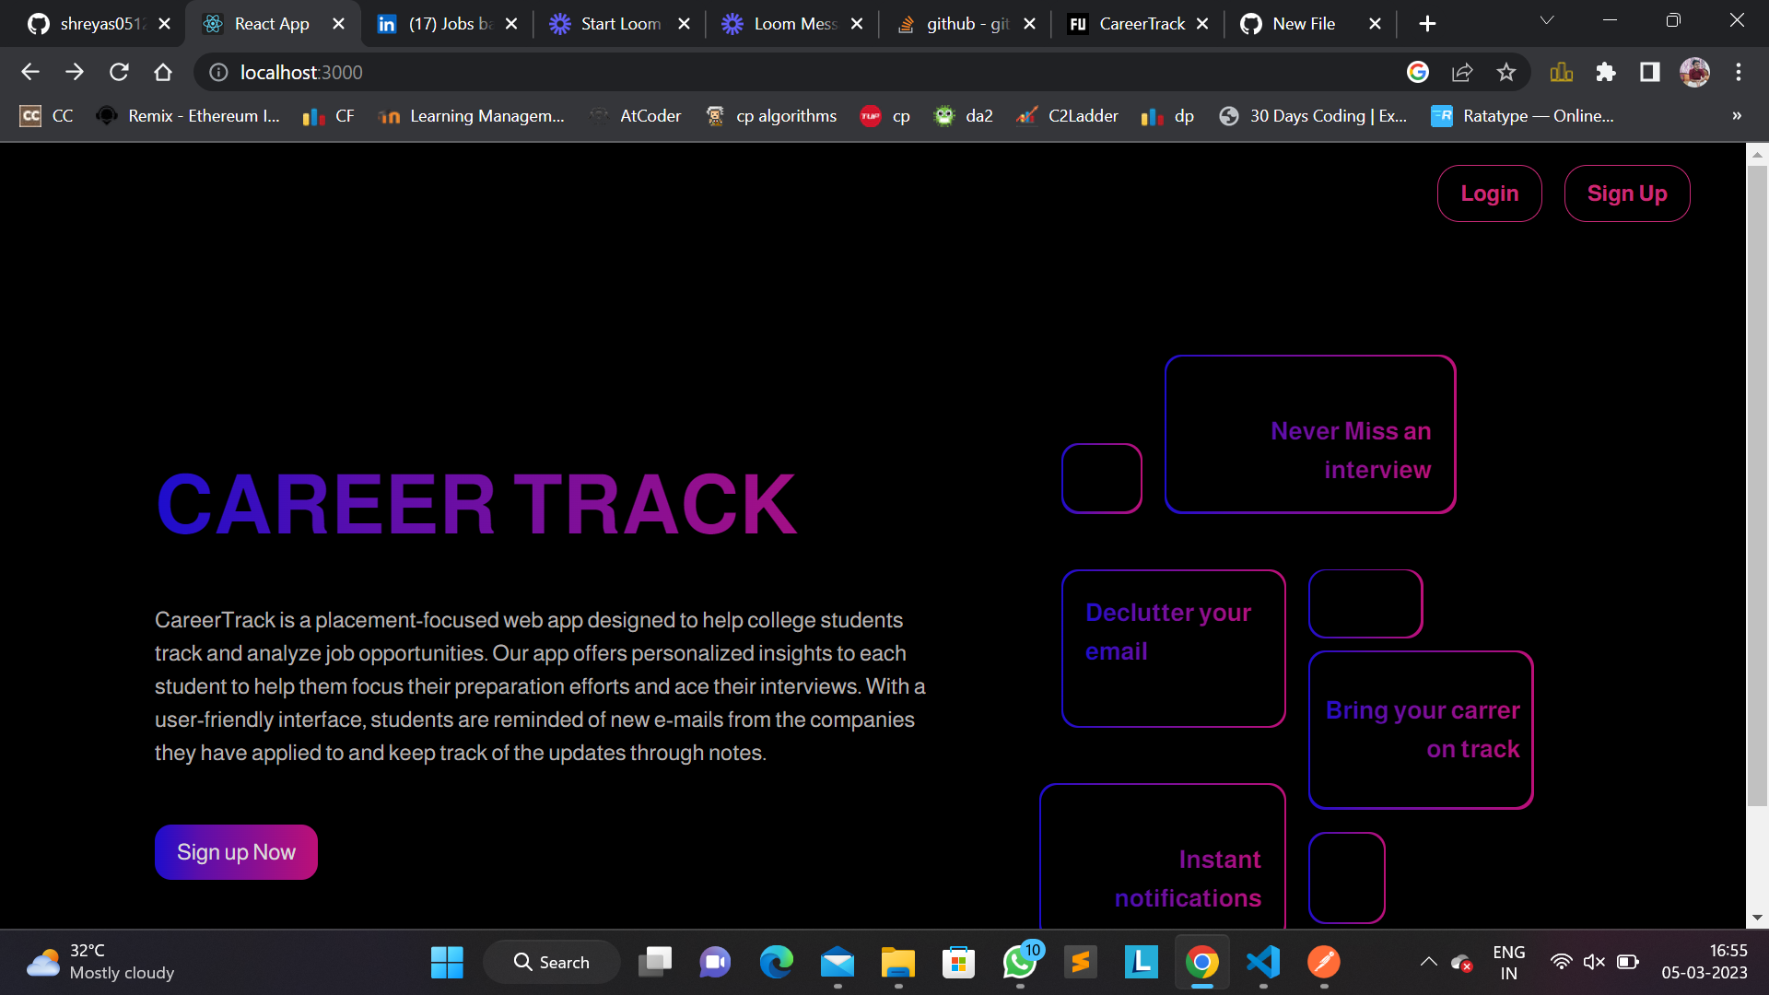
Task: Open the Extensions puzzle icon
Action: point(1606,72)
